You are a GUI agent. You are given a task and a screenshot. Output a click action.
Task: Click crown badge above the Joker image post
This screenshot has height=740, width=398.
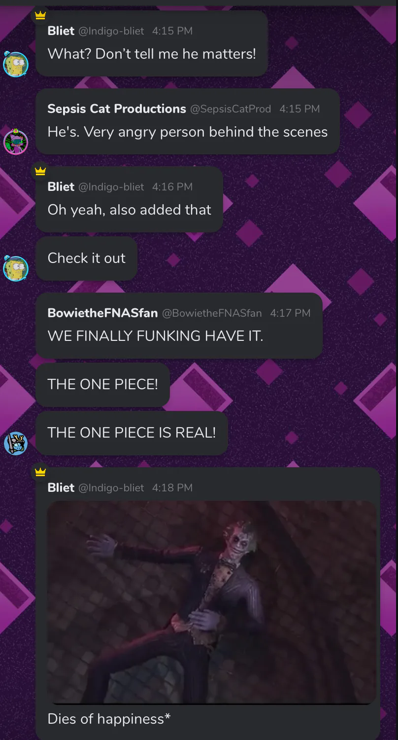pos(40,472)
